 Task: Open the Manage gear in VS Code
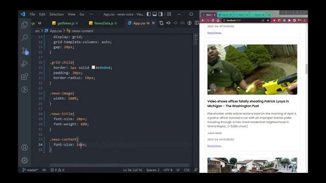(x=24, y=160)
